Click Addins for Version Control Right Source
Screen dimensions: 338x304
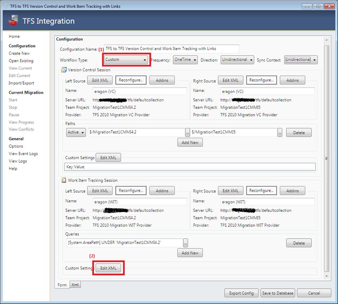[x=292, y=80]
